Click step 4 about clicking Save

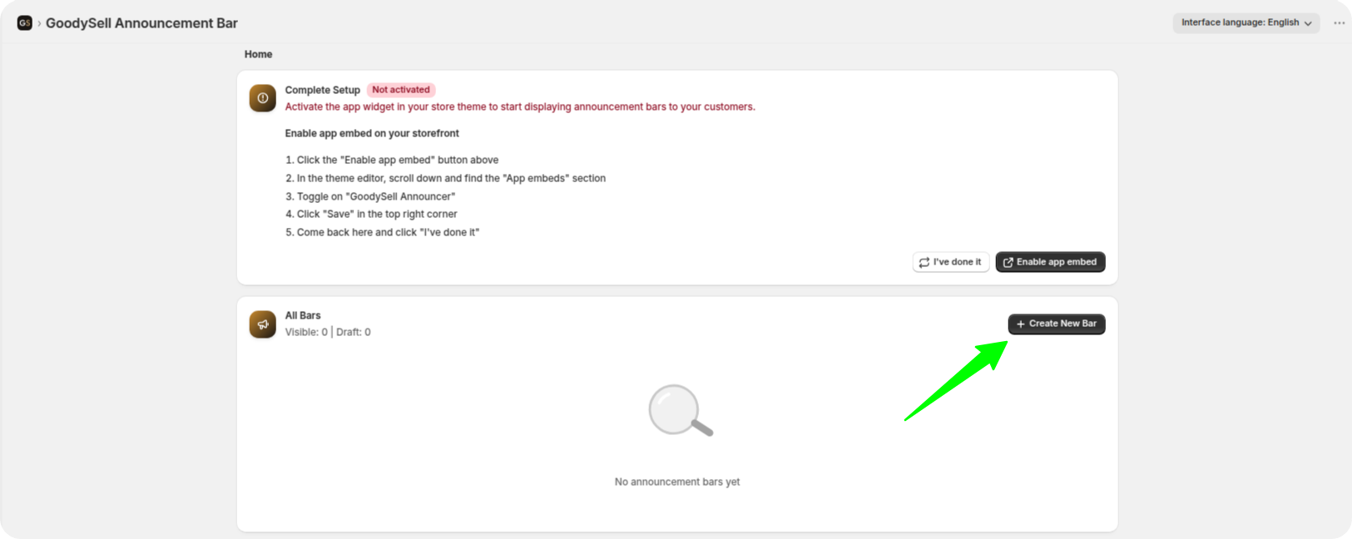(x=371, y=214)
